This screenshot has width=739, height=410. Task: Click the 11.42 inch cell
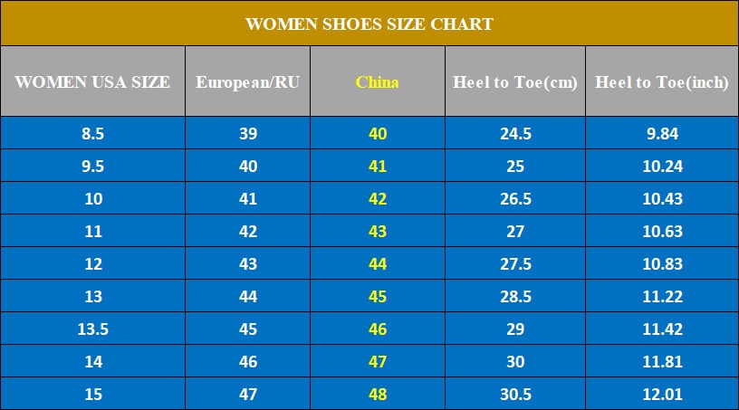tap(662, 329)
